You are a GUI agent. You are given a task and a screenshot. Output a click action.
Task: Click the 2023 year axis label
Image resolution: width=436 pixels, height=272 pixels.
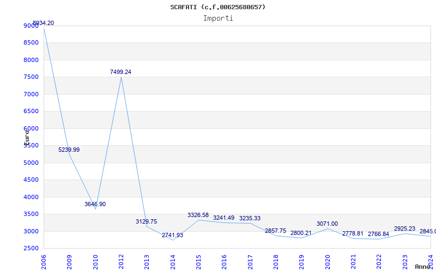click(x=405, y=261)
